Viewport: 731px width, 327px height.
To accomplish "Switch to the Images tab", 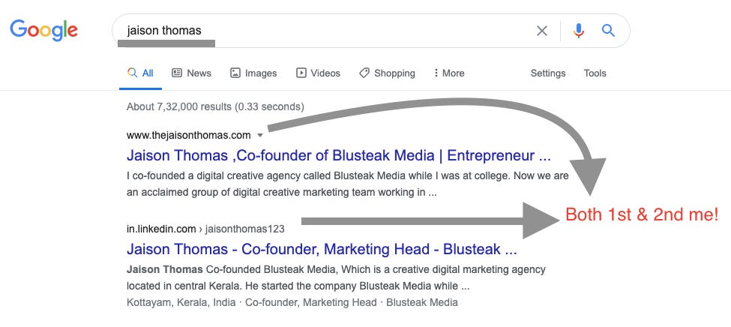I will [253, 73].
